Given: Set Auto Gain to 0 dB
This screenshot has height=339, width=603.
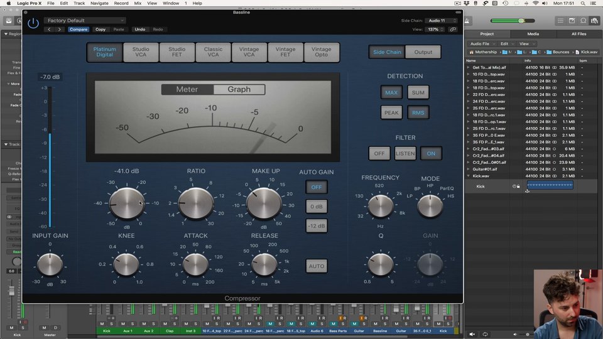Looking at the screenshot, I should (x=317, y=207).
